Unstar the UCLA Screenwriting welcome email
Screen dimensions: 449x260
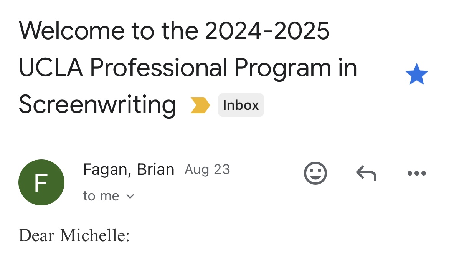416,75
